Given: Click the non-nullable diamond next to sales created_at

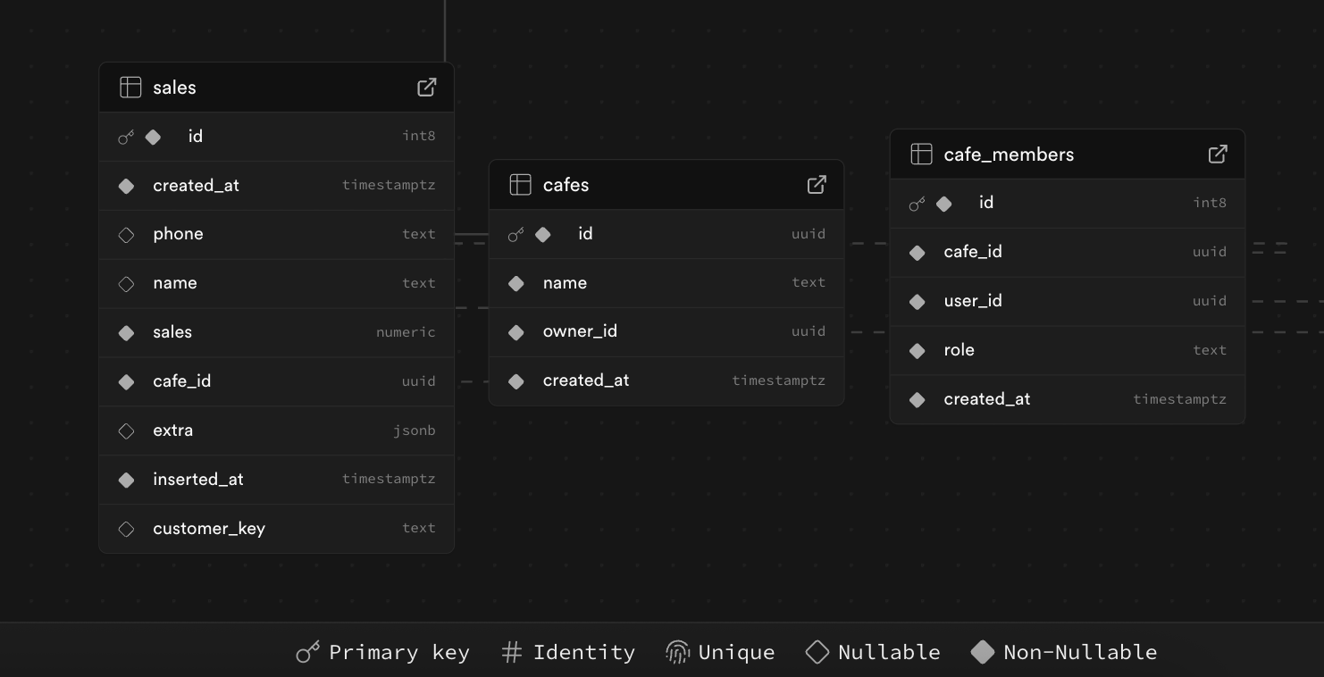Looking at the screenshot, I should pyautogui.click(x=126, y=186).
